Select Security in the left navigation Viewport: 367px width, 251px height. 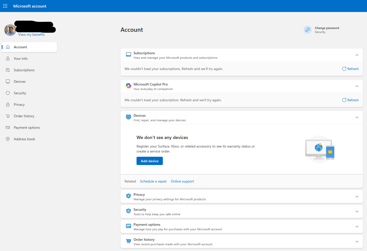(x=29, y=93)
